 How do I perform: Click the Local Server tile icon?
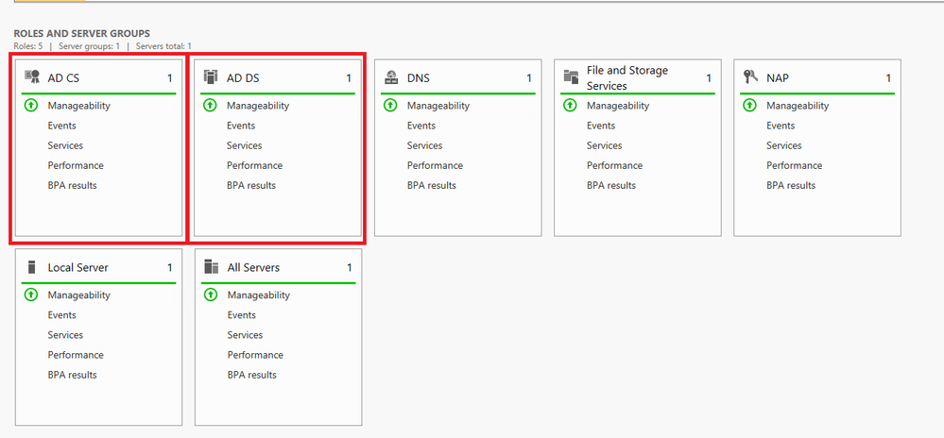pos(31,267)
